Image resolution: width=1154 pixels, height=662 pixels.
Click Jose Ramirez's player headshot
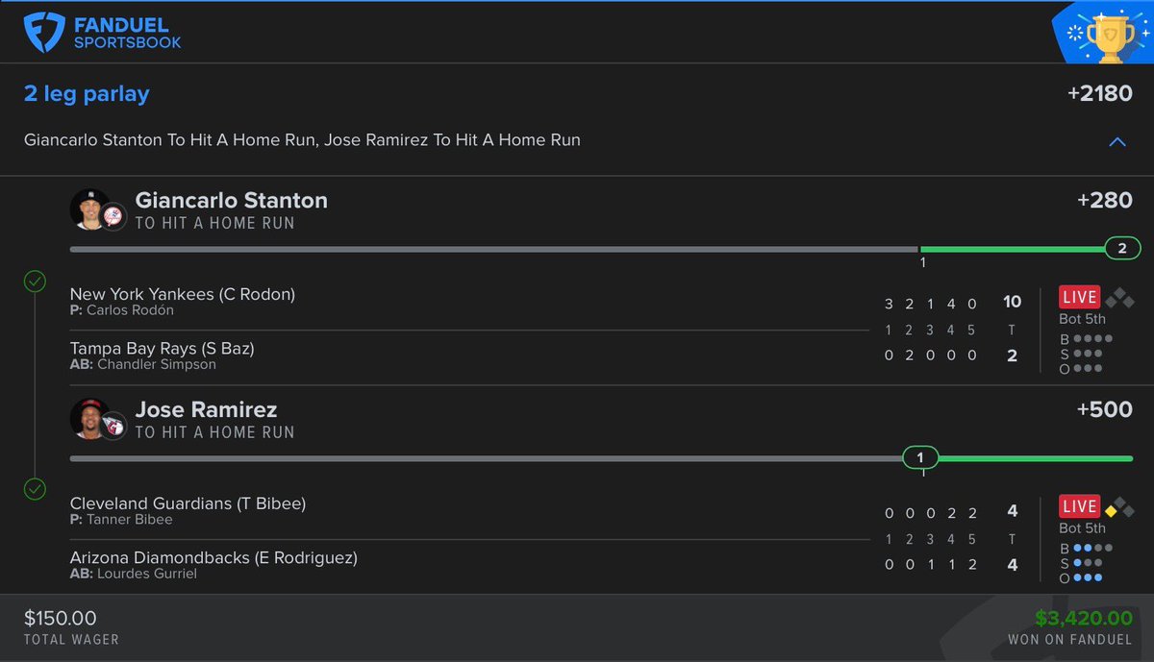click(x=90, y=418)
